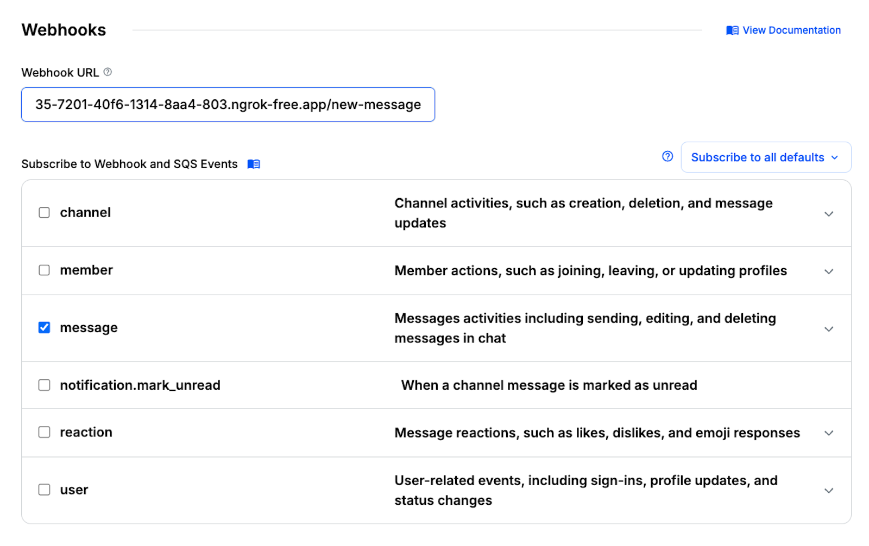The width and height of the screenshot is (869, 546).
Task: Expand the member event row
Action: click(x=829, y=271)
